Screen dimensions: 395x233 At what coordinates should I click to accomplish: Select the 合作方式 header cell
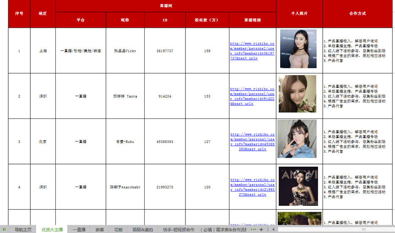pyautogui.click(x=358, y=14)
